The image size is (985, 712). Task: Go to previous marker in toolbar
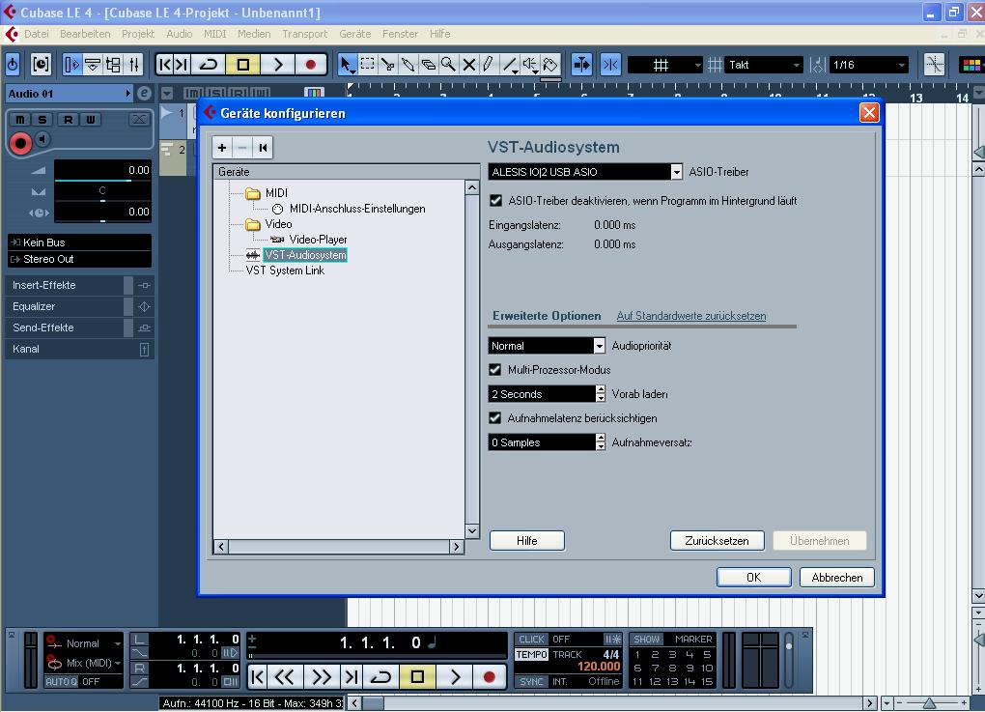tap(164, 64)
